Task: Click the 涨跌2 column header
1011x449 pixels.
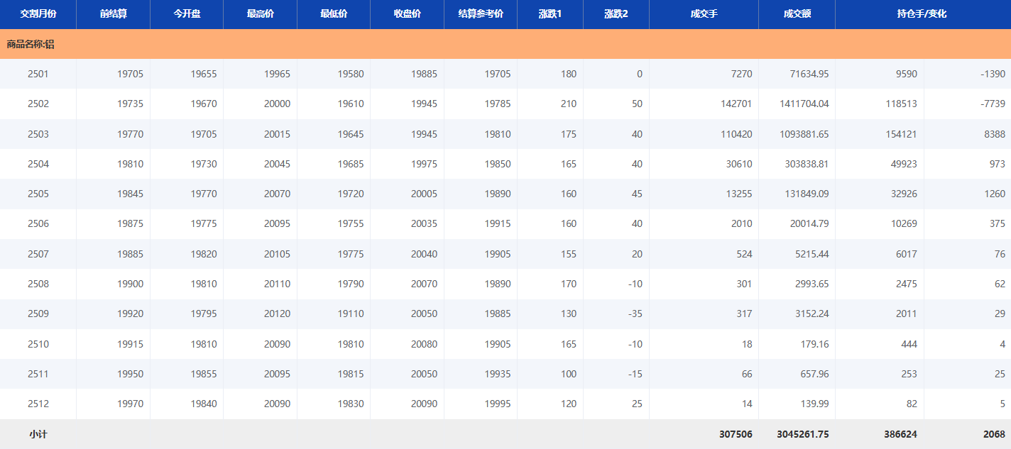Action: coord(616,14)
